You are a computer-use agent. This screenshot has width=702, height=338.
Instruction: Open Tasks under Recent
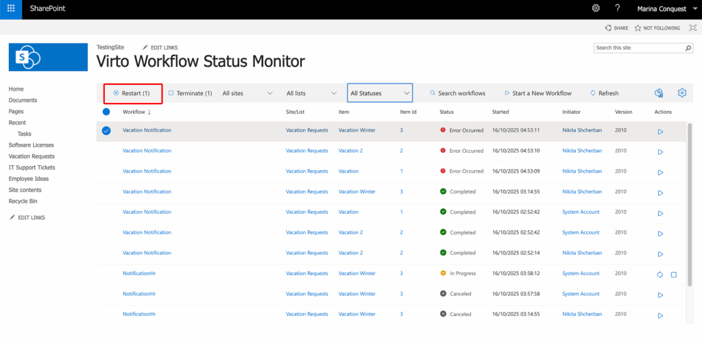tap(24, 134)
